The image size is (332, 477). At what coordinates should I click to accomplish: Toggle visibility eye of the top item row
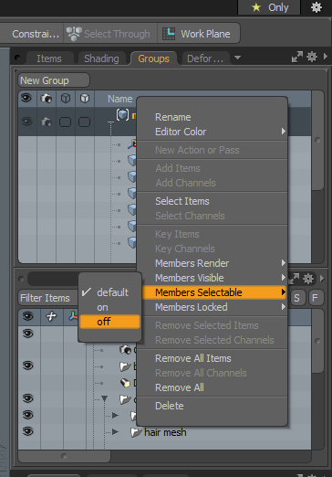28,334
